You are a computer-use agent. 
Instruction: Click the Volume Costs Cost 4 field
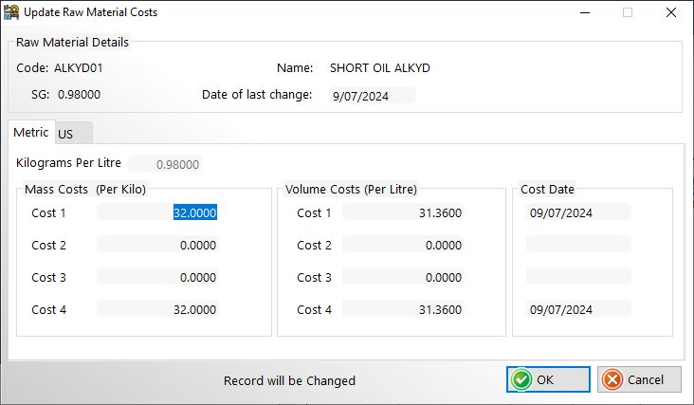pos(403,309)
